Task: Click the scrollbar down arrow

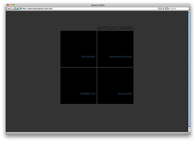Action: [189, 130]
